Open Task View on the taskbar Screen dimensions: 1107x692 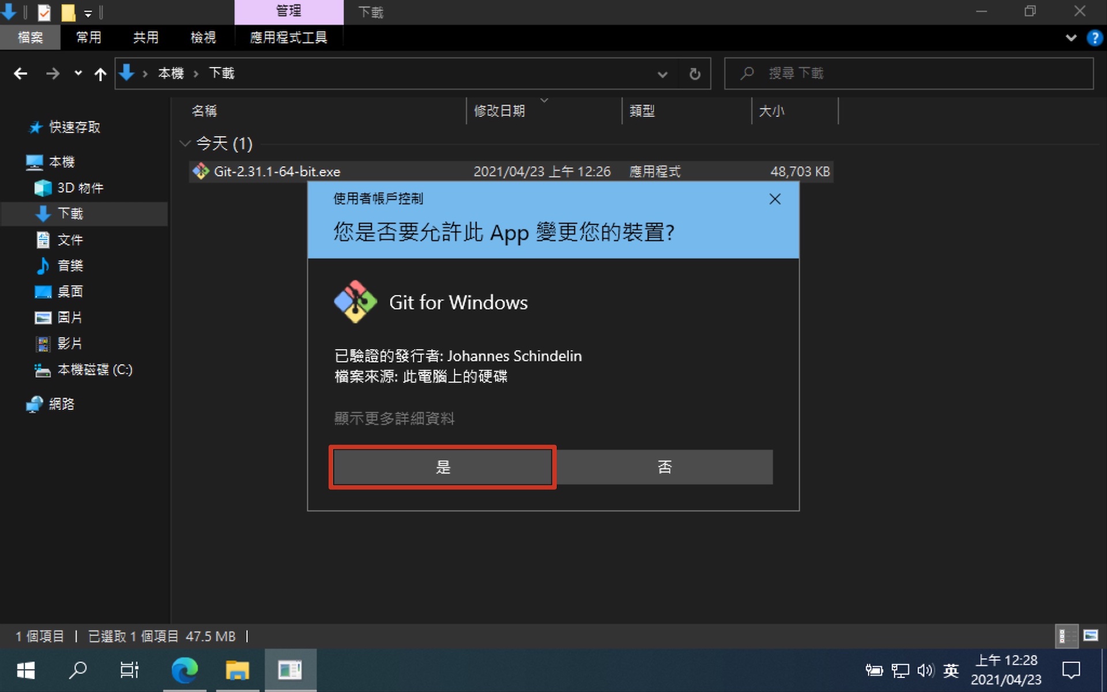[130, 670]
